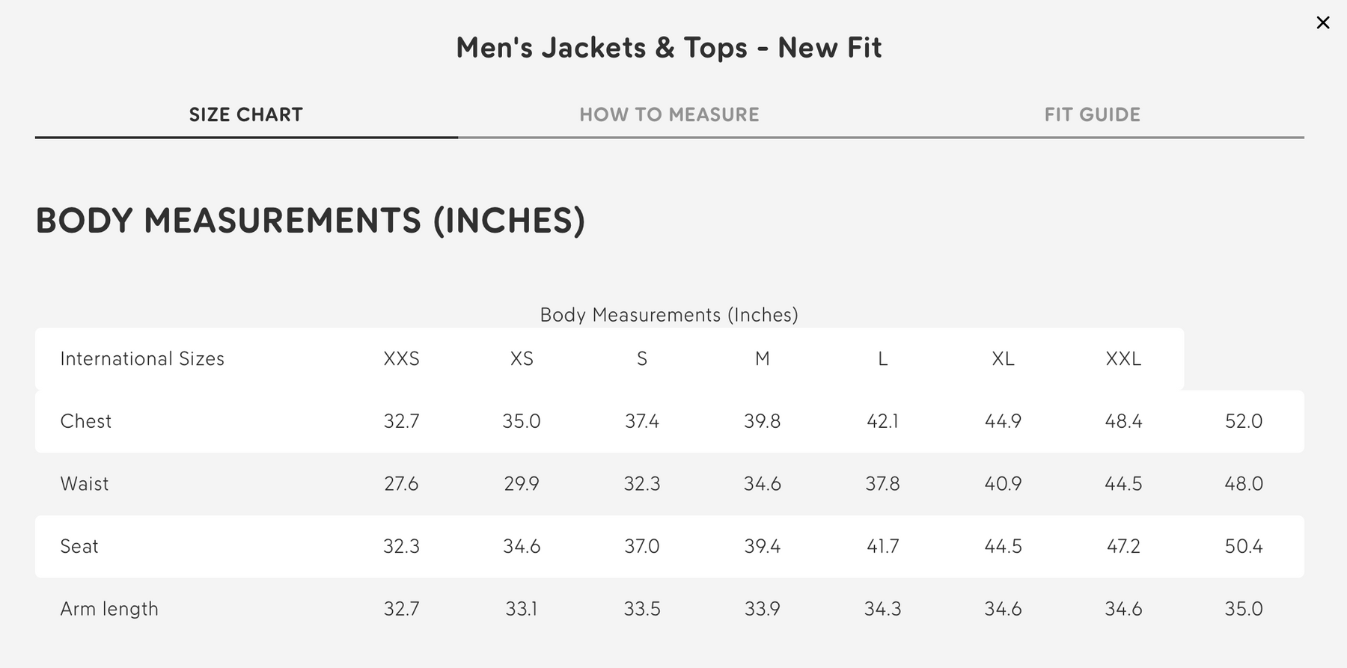Click the Waist row label
This screenshot has height=668, width=1347.
pos(85,484)
